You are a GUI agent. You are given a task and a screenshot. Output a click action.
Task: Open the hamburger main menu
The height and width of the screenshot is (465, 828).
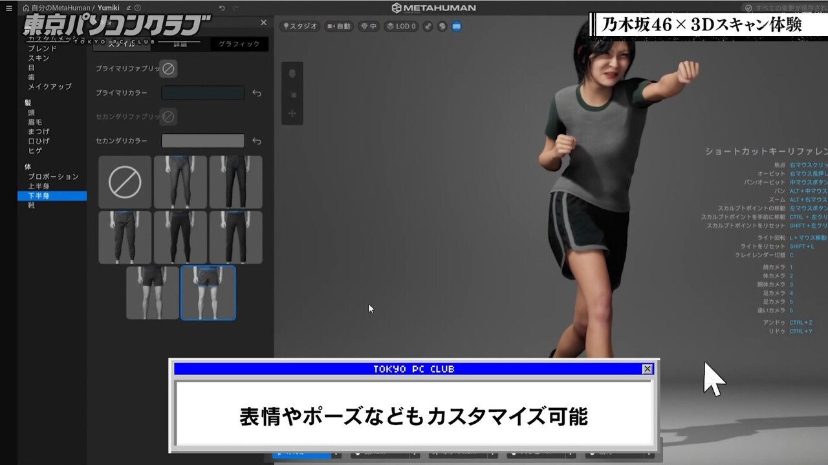[x=8, y=8]
